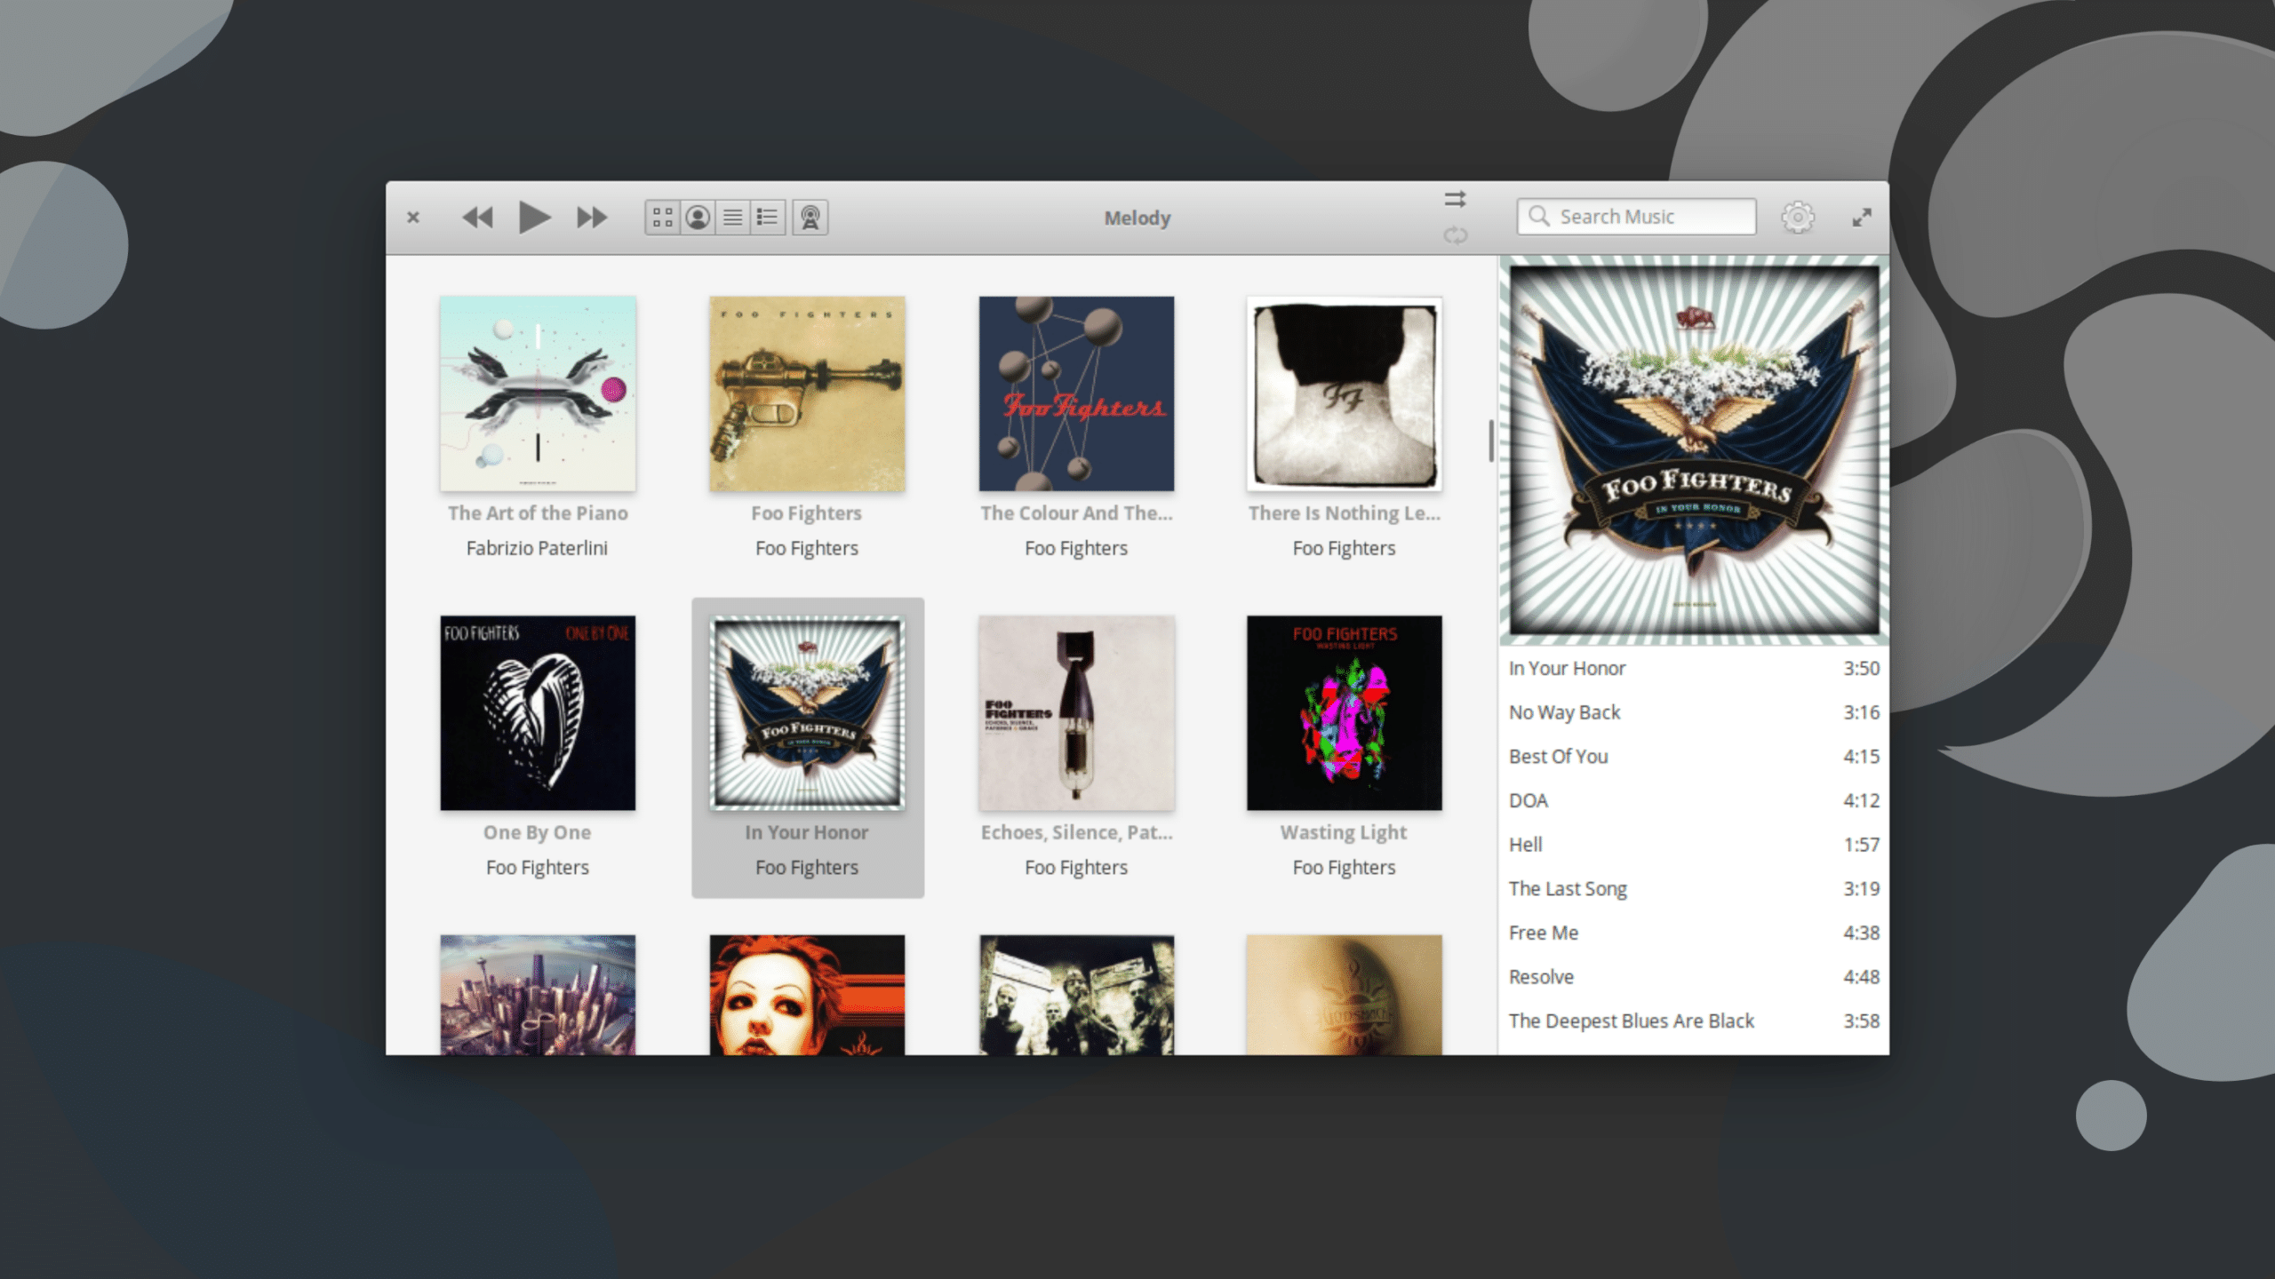The height and width of the screenshot is (1279, 2275).
Task: Toggle repeat mode
Action: point(1455,235)
